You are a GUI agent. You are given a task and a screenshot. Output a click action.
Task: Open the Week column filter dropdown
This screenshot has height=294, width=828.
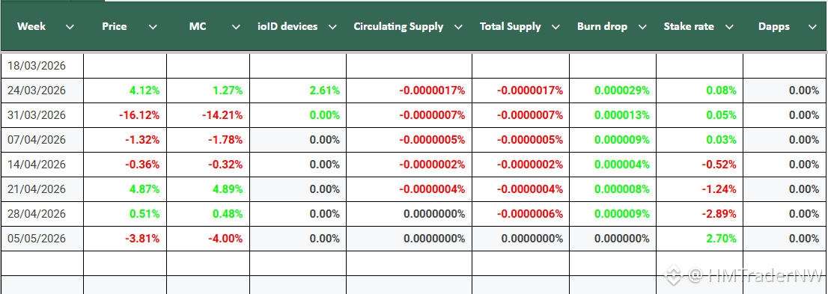(x=69, y=27)
